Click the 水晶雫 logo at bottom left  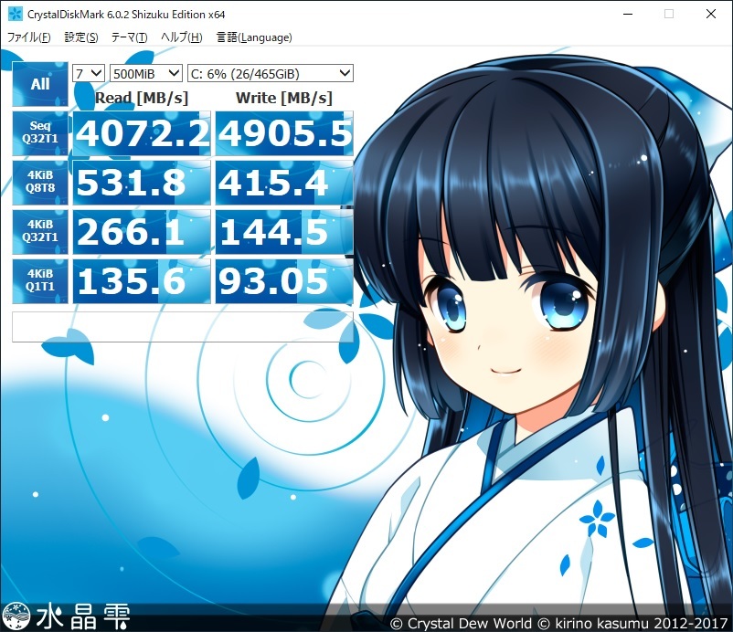[69, 616]
